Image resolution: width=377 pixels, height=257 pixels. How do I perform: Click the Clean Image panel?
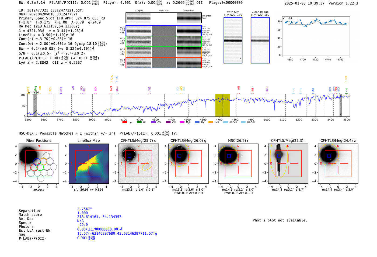pyautogui.click(x=260, y=40)
